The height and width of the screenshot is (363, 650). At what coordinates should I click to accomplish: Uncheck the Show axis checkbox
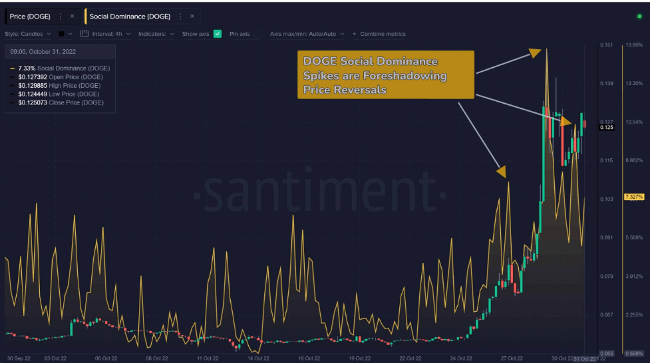tap(218, 34)
